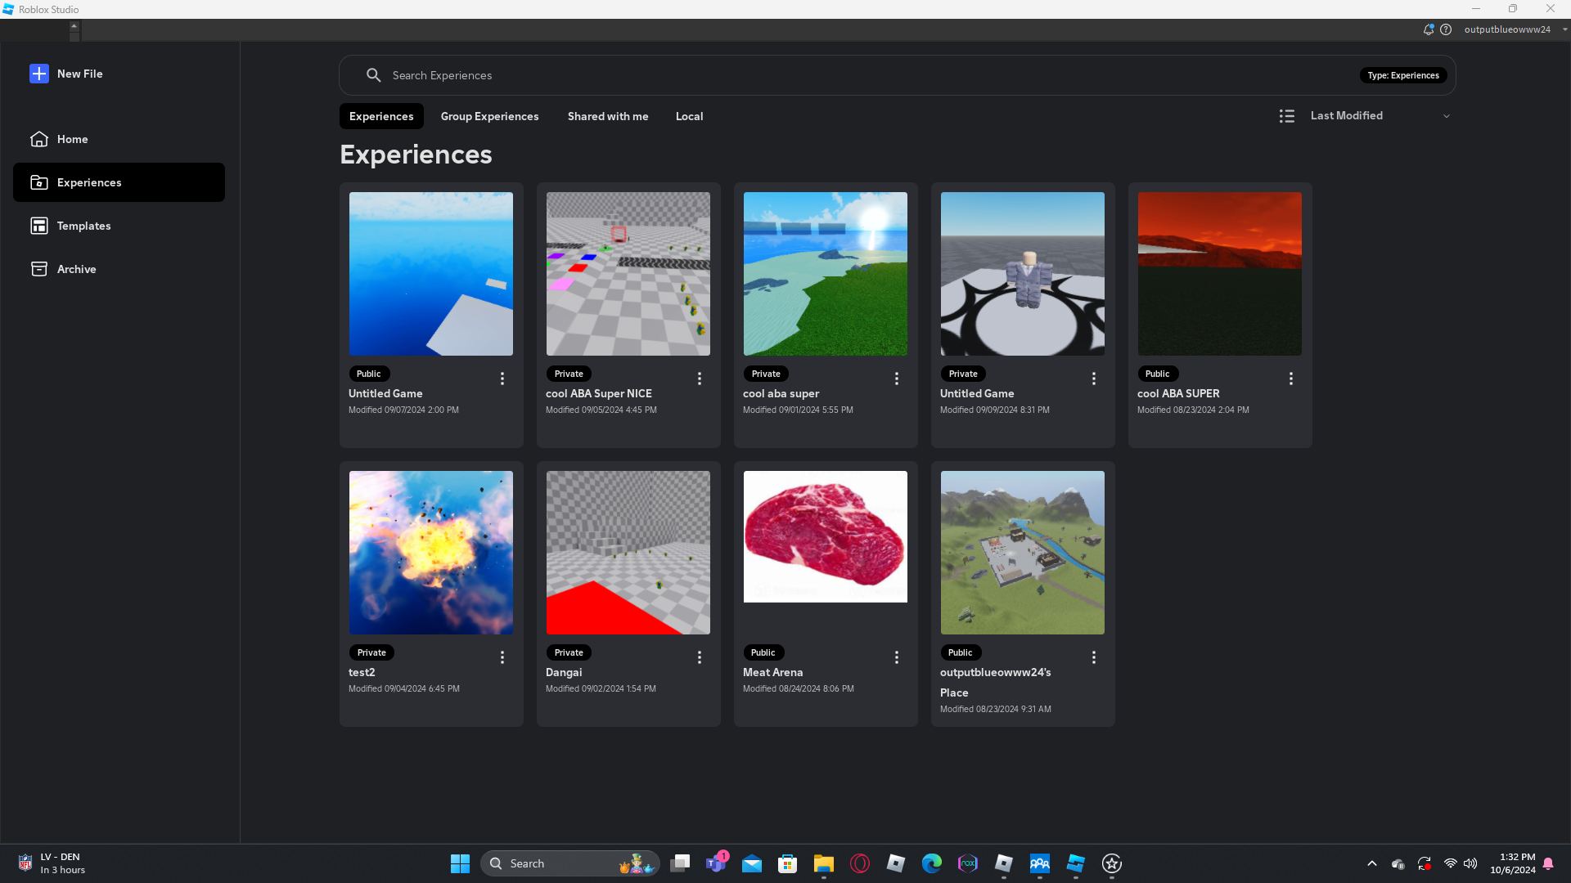Click the notifications bell icon
This screenshot has width=1571, height=883.
pos(1428,29)
